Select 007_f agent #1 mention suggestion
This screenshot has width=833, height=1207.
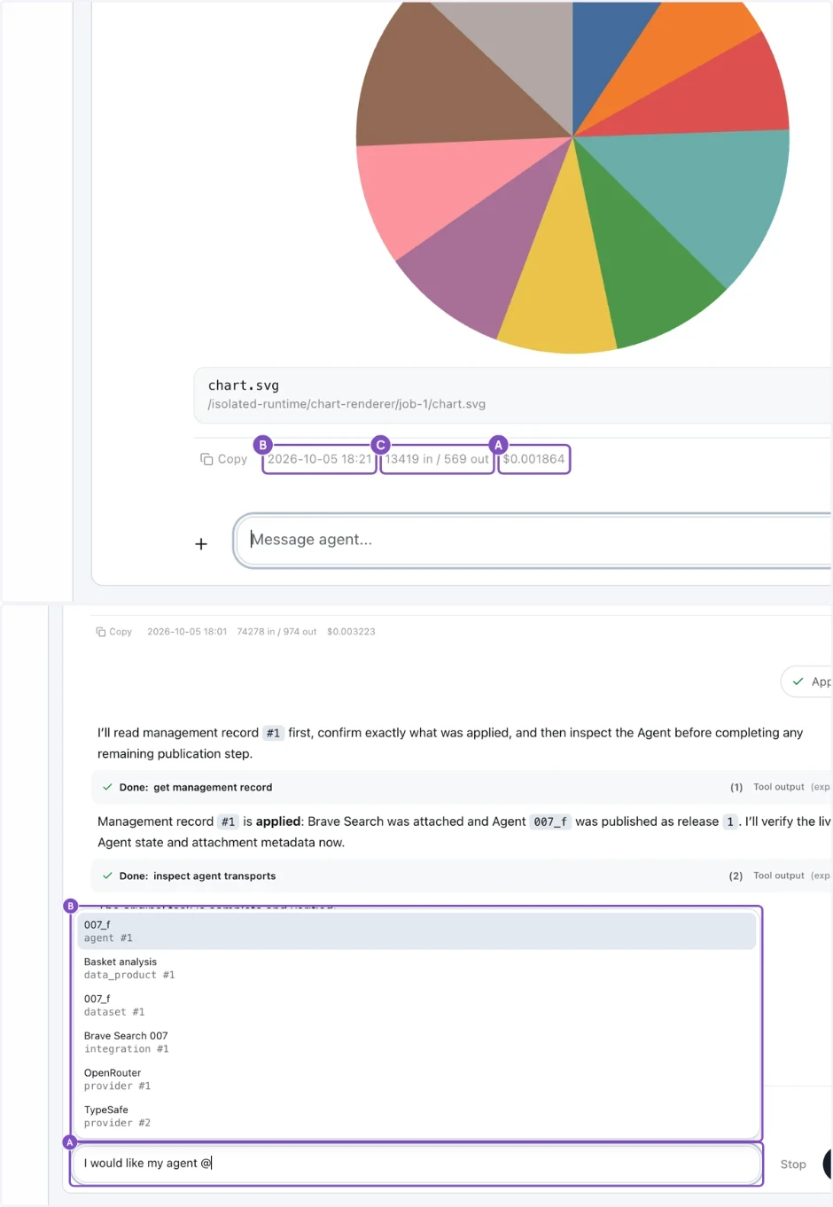pyautogui.click(x=416, y=931)
